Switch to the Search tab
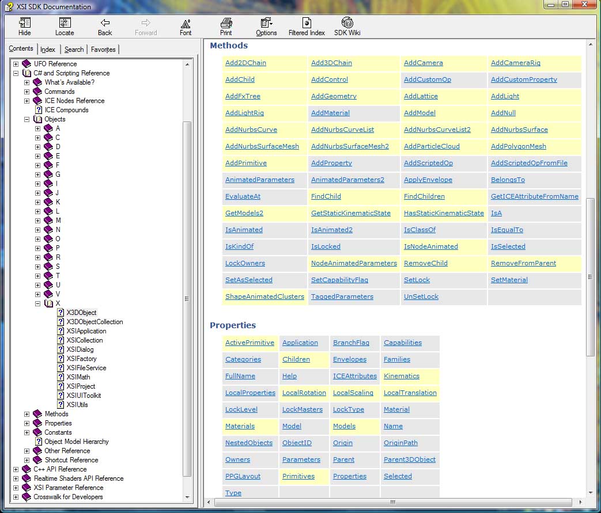 click(x=74, y=50)
